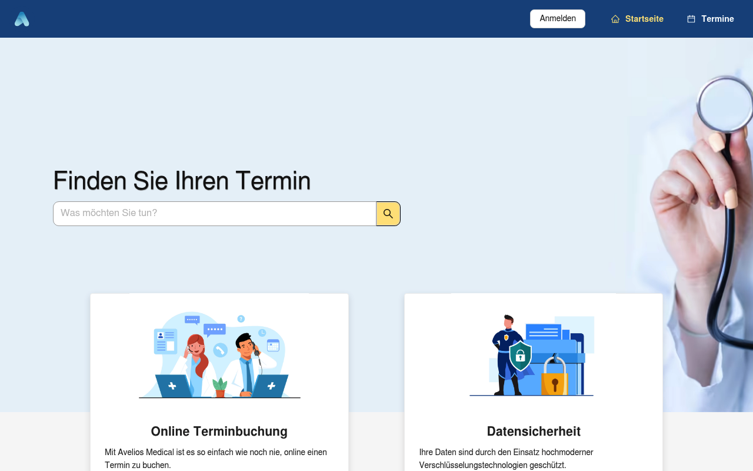The image size is (753, 471).
Task: Focus the "Was möchten Sie tun?" search field
Action: tap(215, 214)
